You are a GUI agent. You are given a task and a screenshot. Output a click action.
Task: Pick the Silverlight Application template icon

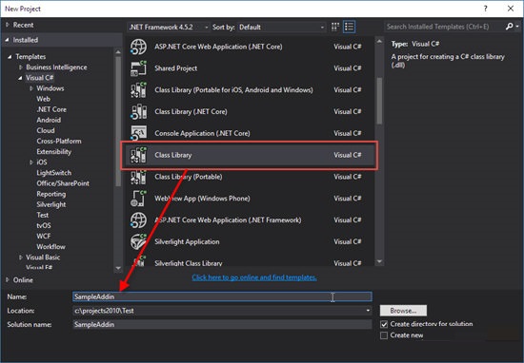point(138,241)
